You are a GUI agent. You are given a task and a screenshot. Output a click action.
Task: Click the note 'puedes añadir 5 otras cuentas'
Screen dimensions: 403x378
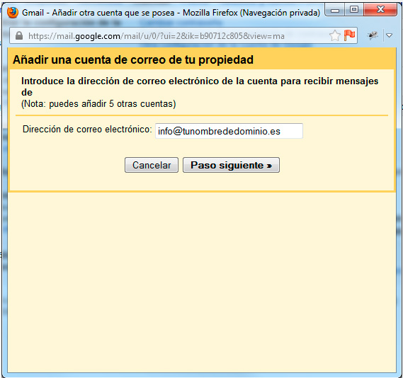click(x=98, y=104)
